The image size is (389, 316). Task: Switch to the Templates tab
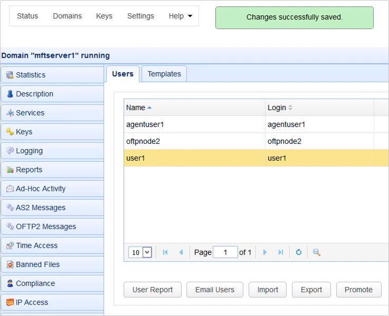[x=164, y=74]
